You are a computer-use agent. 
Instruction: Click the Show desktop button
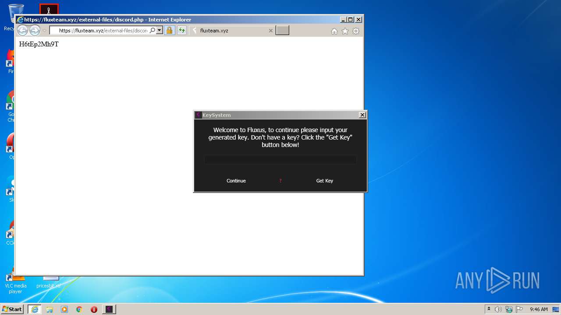click(x=556, y=309)
